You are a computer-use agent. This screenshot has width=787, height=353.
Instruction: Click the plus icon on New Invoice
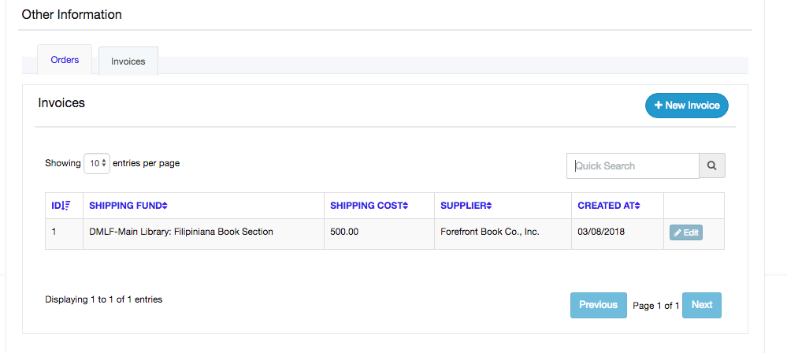(x=659, y=106)
